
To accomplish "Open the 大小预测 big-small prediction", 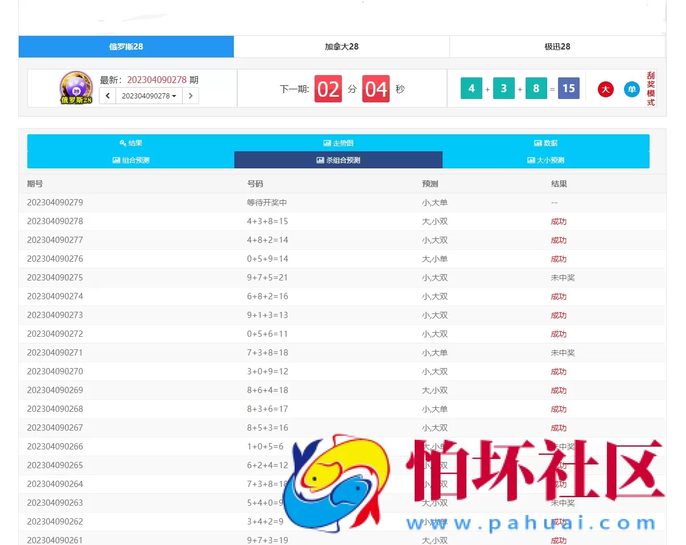I will tap(545, 160).
